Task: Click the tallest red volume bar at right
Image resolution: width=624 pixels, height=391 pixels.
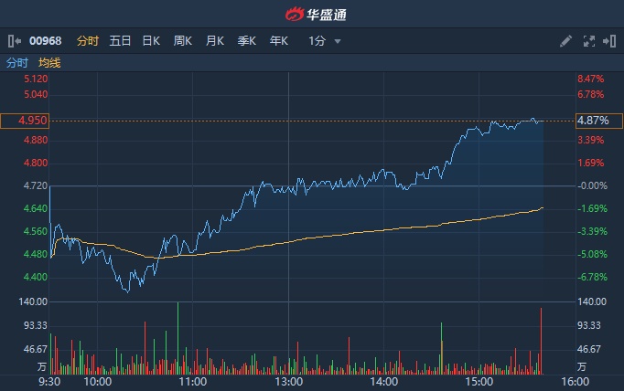Action: [542, 342]
